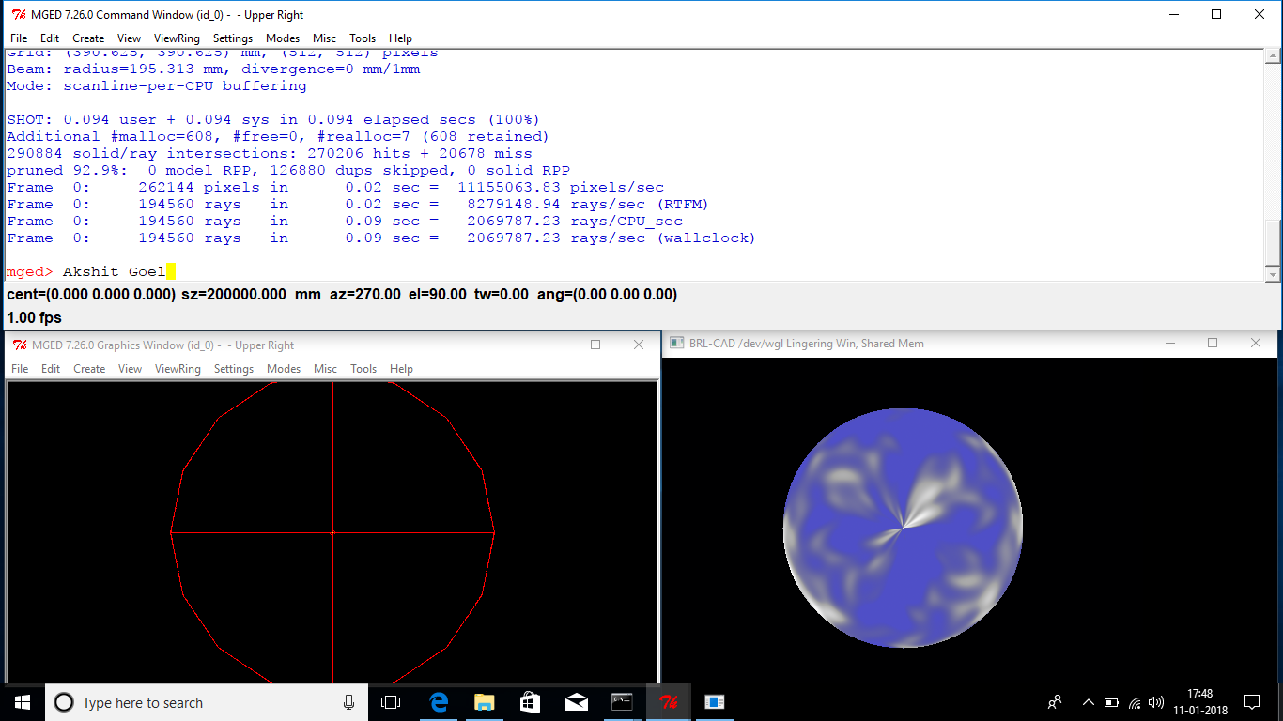Open Misc menu in Graphics Window

(x=326, y=369)
